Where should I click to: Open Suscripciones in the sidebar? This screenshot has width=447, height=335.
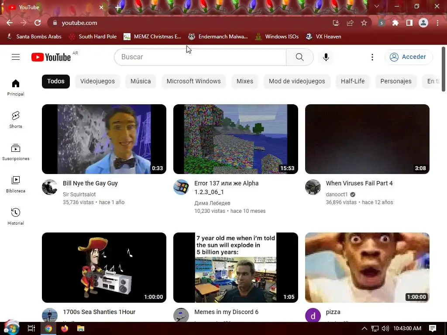click(x=16, y=152)
